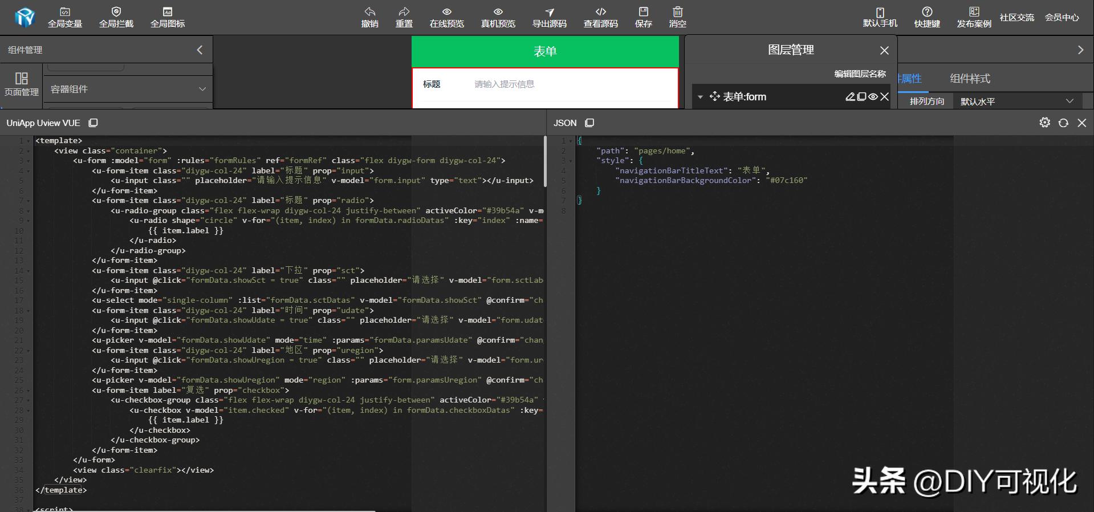The height and width of the screenshot is (512, 1094).
Task: Collapse the 表单:form layer tree node
Action: [x=700, y=97]
